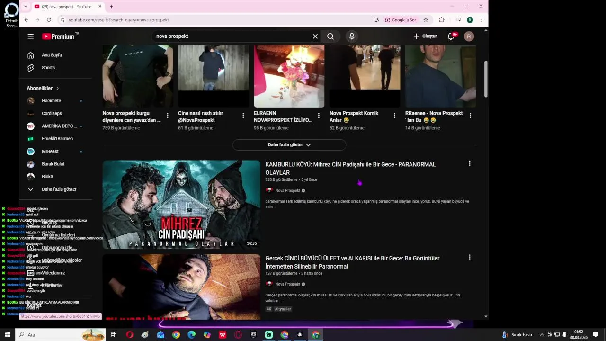Open the Windows Start menu
Image resolution: width=606 pixels, height=341 pixels.
point(7,335)
